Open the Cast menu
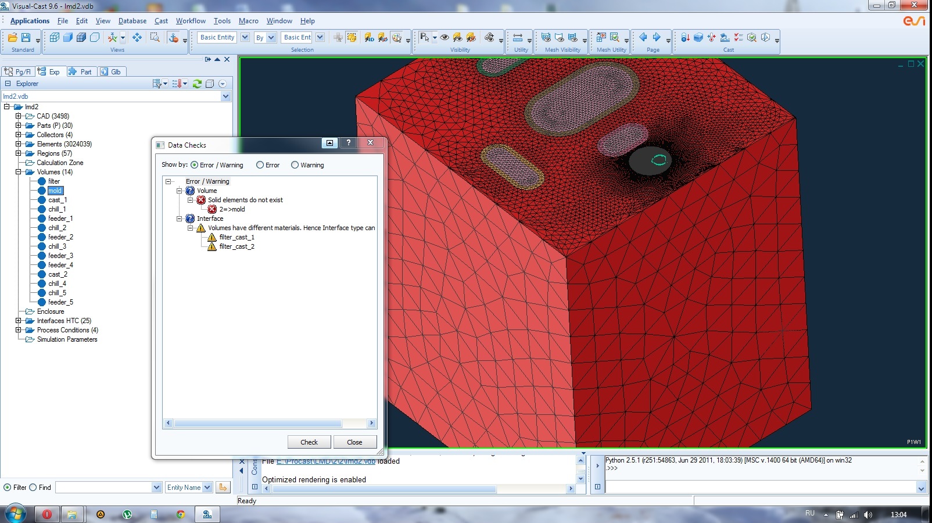 pos(161,21)
